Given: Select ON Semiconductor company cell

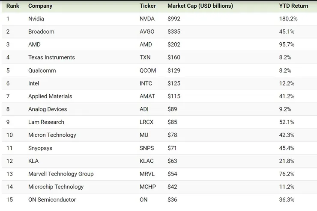Looking at the screenshot, I should (x=52, y=199).
